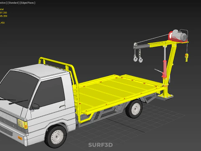This screenshot has width=201, height=151.
Task: Open the [Edged Faces] viewport display menu
Action: [x=28, y=3]
